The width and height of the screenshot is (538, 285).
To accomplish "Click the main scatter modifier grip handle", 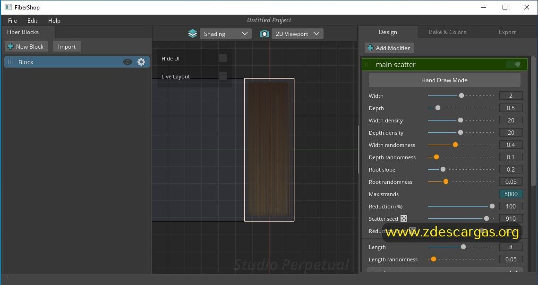I will pos(367,65).
